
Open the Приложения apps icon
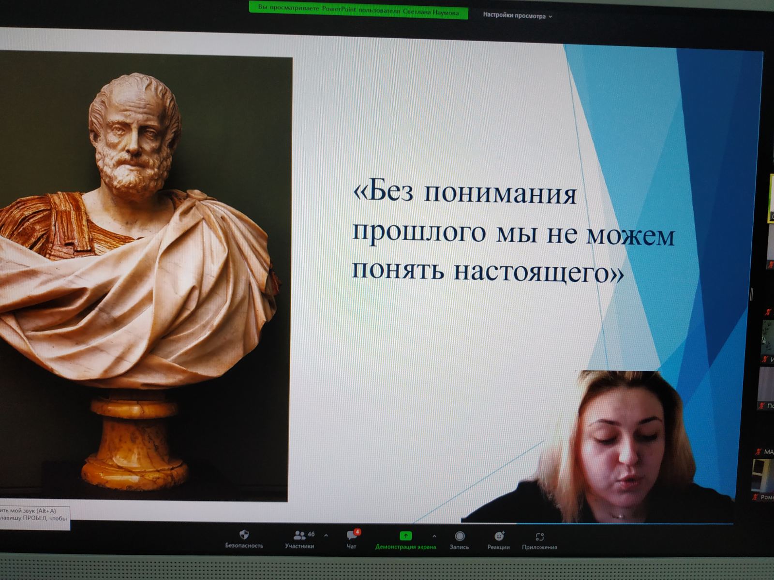(539, 536)
